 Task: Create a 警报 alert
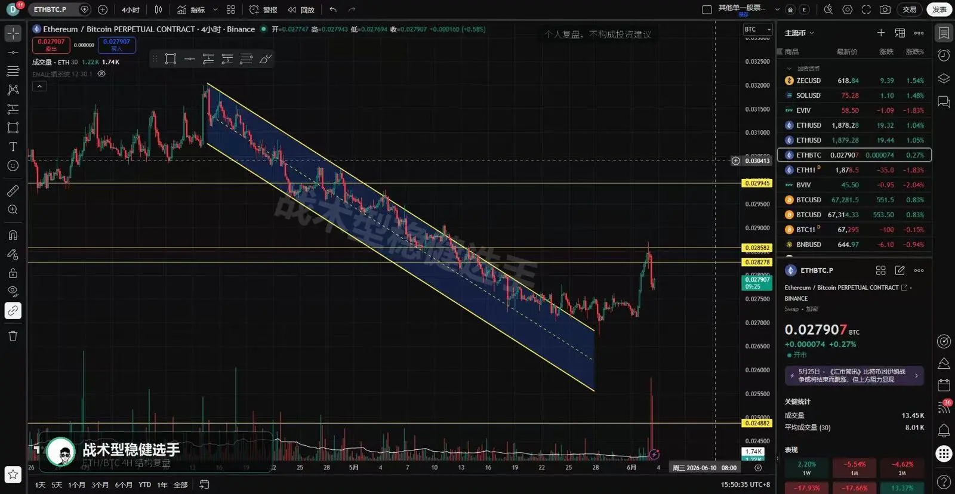[x=263, y=10]
